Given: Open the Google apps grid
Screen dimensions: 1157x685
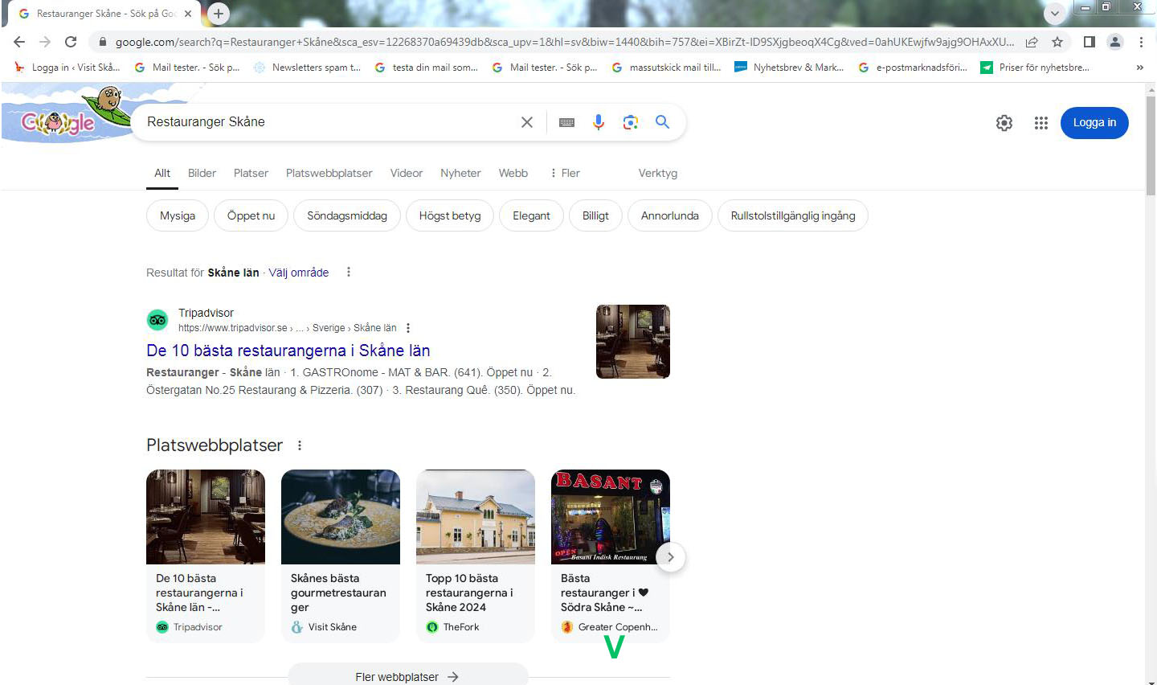Looking at the screenshot, I should tap(1041, 123).
